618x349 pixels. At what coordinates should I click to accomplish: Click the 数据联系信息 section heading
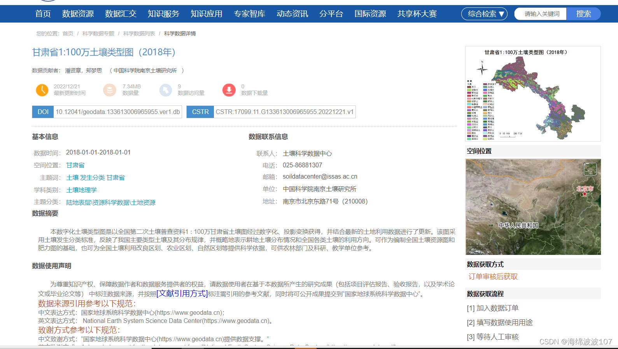(x=268, y=137)
